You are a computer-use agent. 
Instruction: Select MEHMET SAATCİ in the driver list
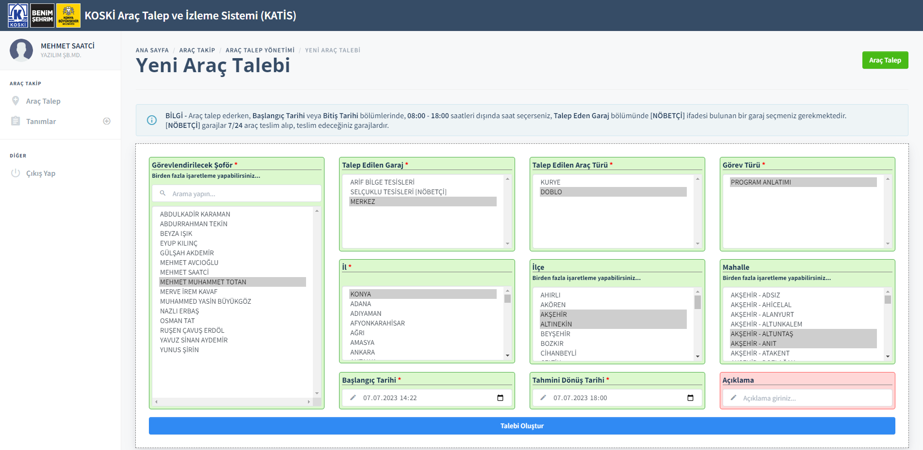pyautogui.click(x=184, y=272)
